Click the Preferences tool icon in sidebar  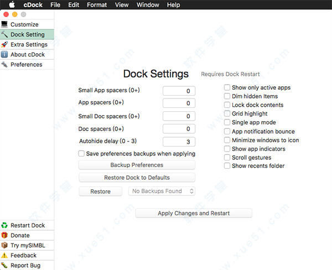(x=4, y=64)
